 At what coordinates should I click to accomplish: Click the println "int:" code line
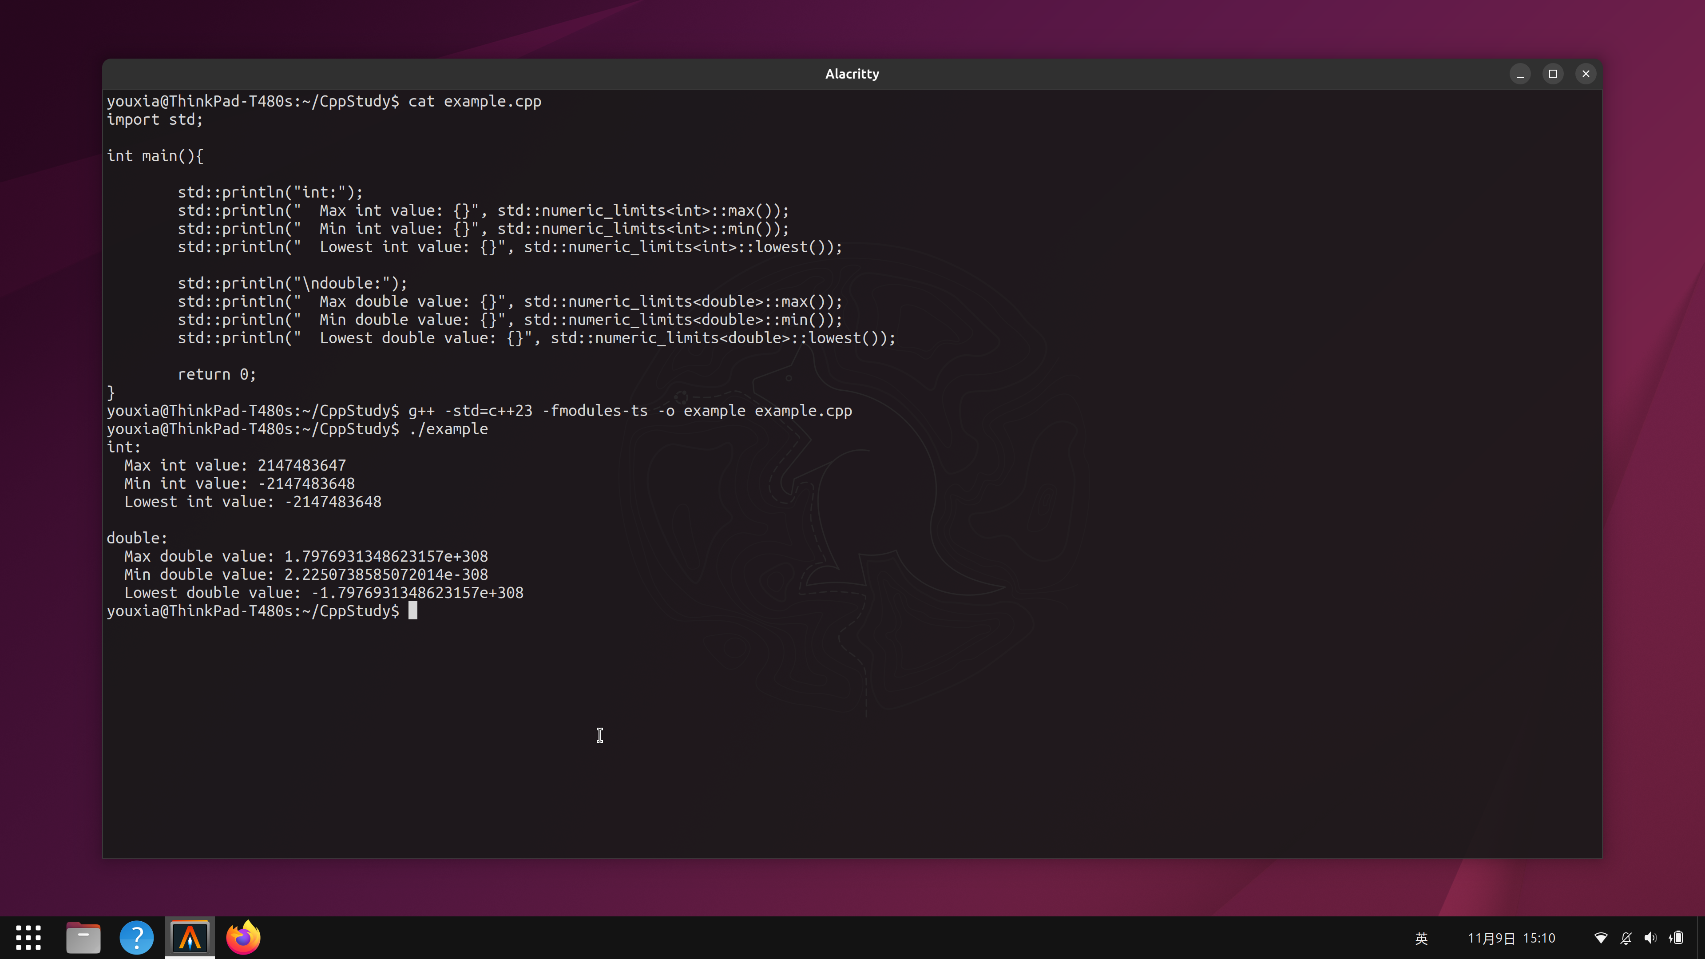270,193
